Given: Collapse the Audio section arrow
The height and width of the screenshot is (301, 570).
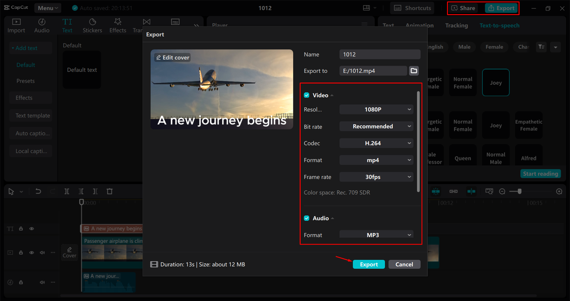Looking at the screenshot, I should pos(333,218).
